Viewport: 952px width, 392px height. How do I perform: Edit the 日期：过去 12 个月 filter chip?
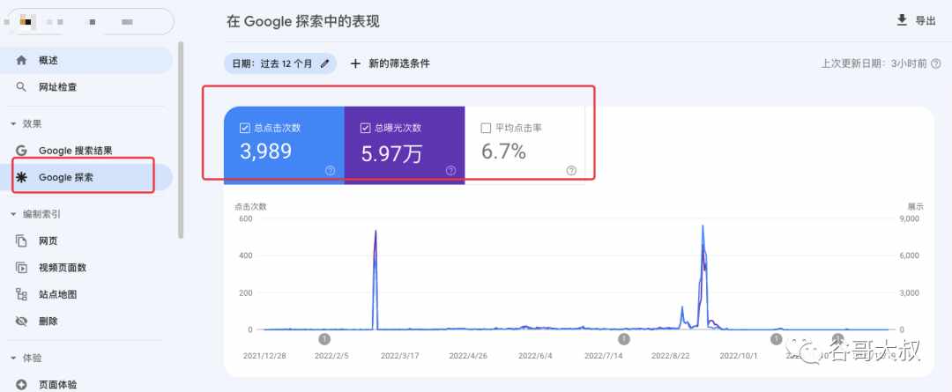[x=280, y=63]
